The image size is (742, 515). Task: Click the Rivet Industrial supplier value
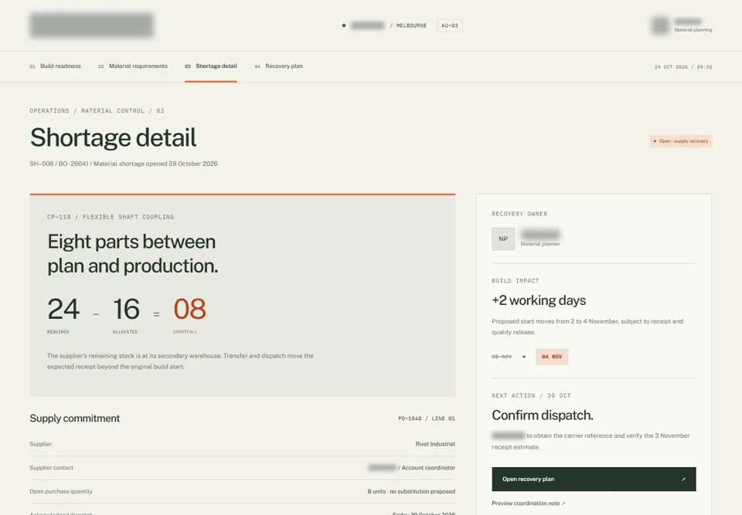point(435,444)
